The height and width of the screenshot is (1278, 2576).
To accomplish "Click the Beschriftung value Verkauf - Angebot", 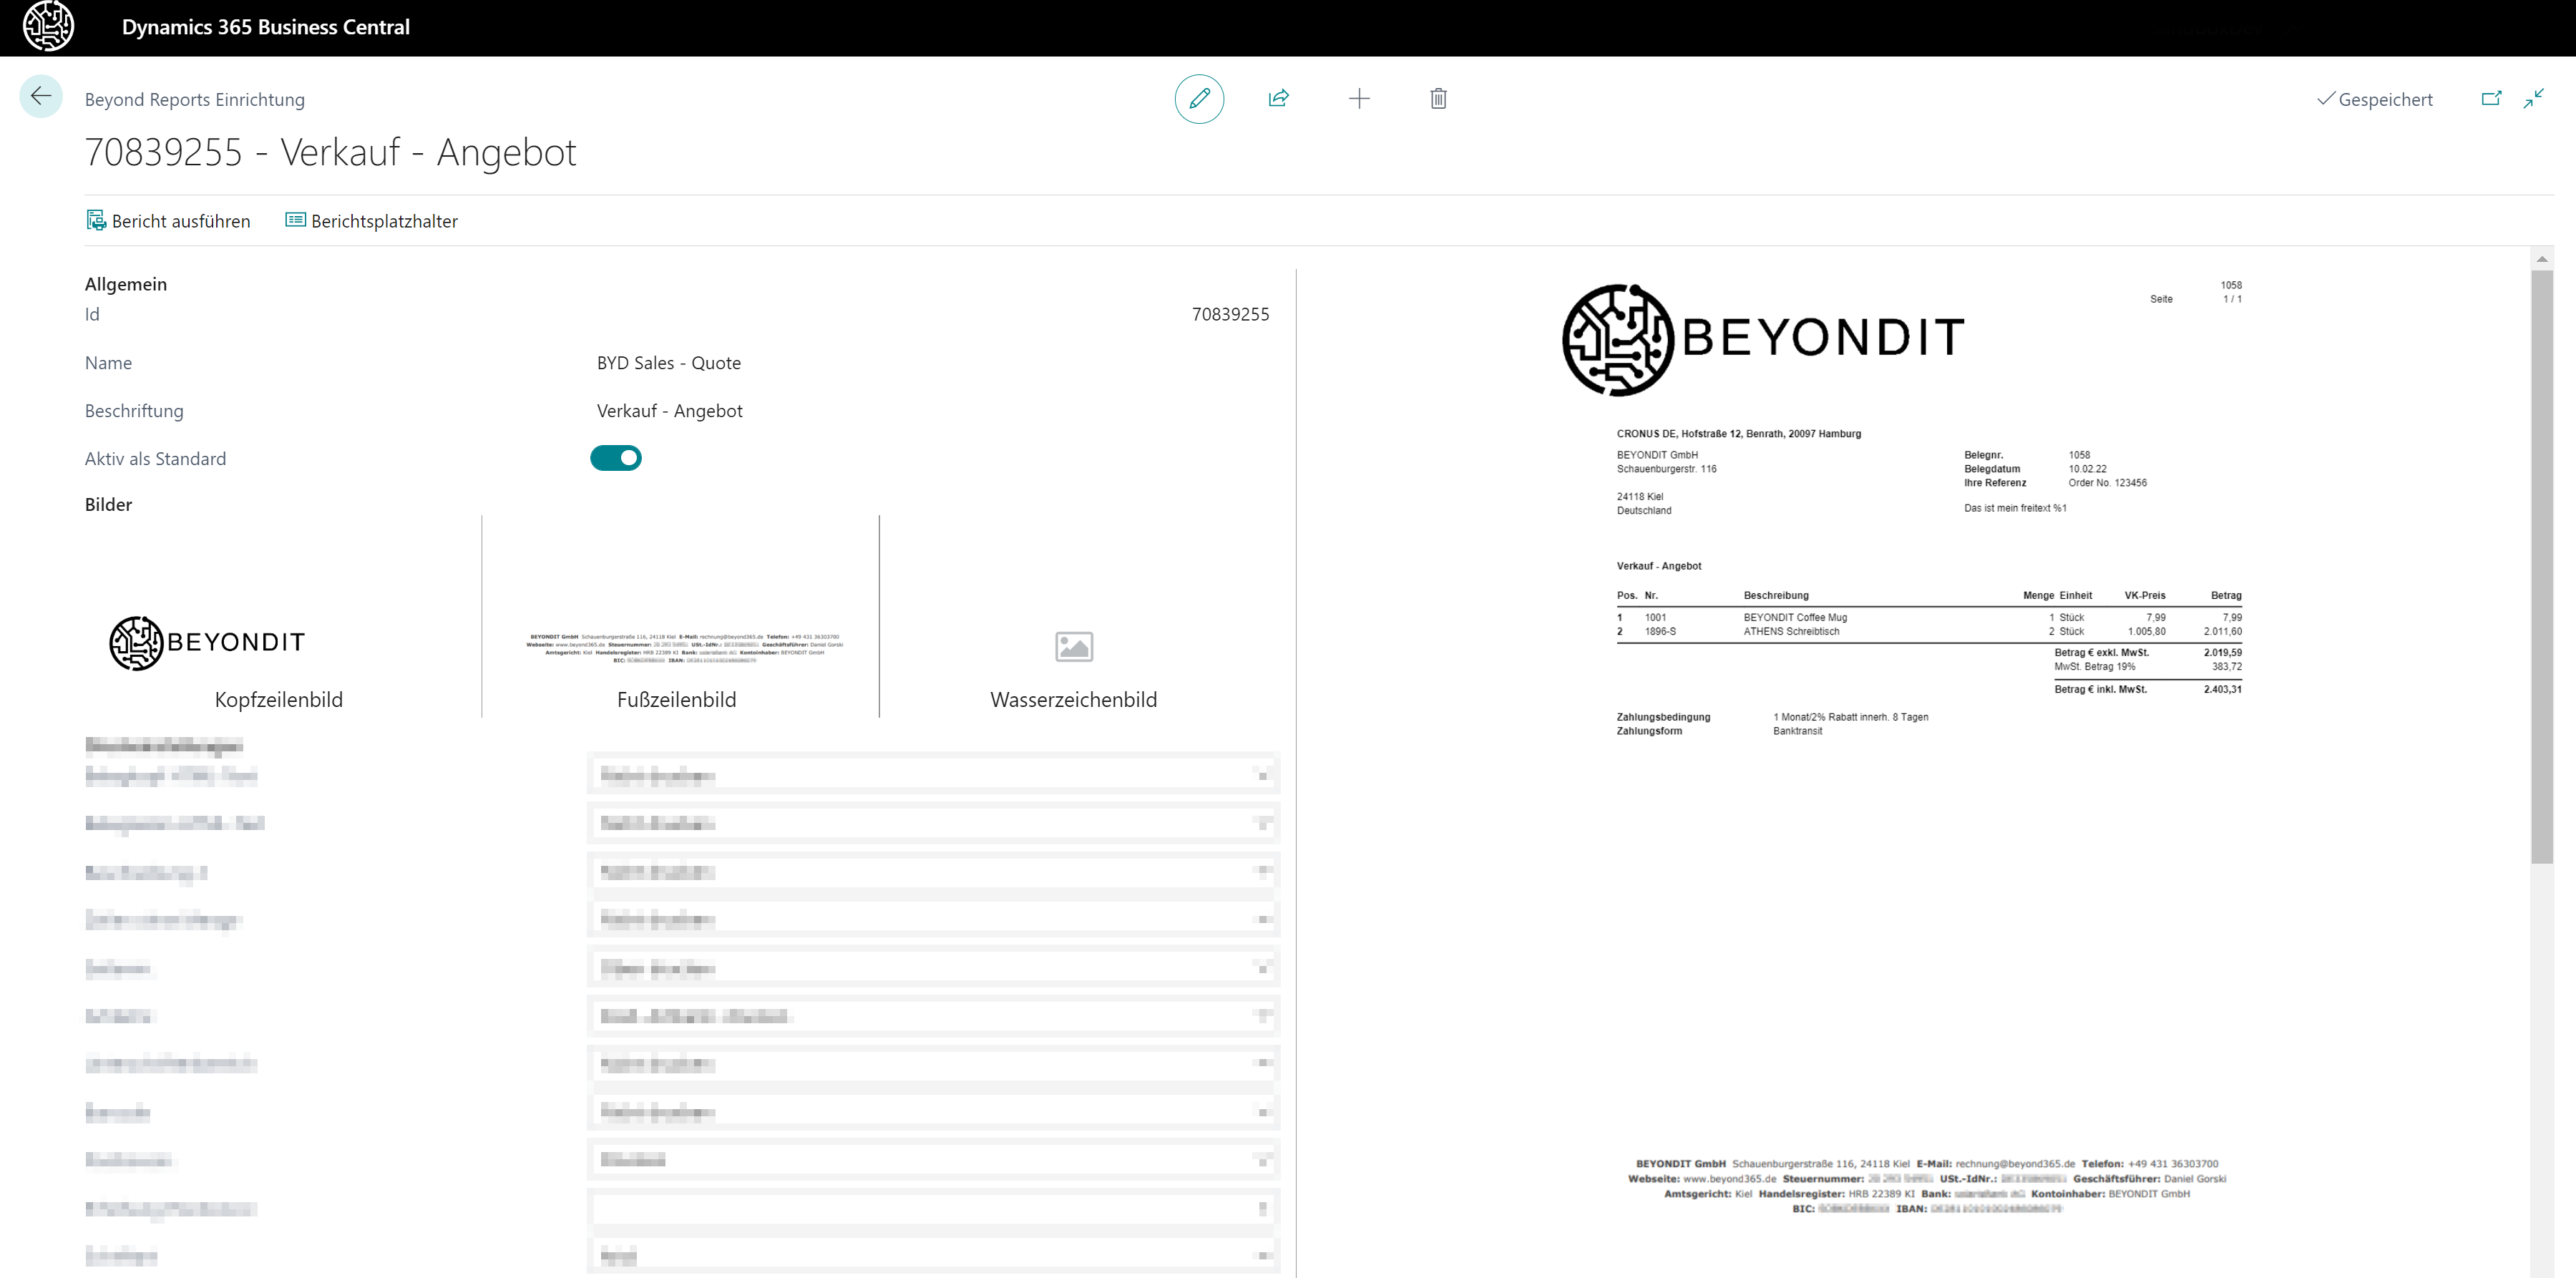I will pyautogui.click(x=670, y=411).
